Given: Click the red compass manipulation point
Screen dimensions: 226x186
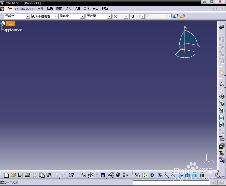Looking at the screenshot, I should click(185, 53).
